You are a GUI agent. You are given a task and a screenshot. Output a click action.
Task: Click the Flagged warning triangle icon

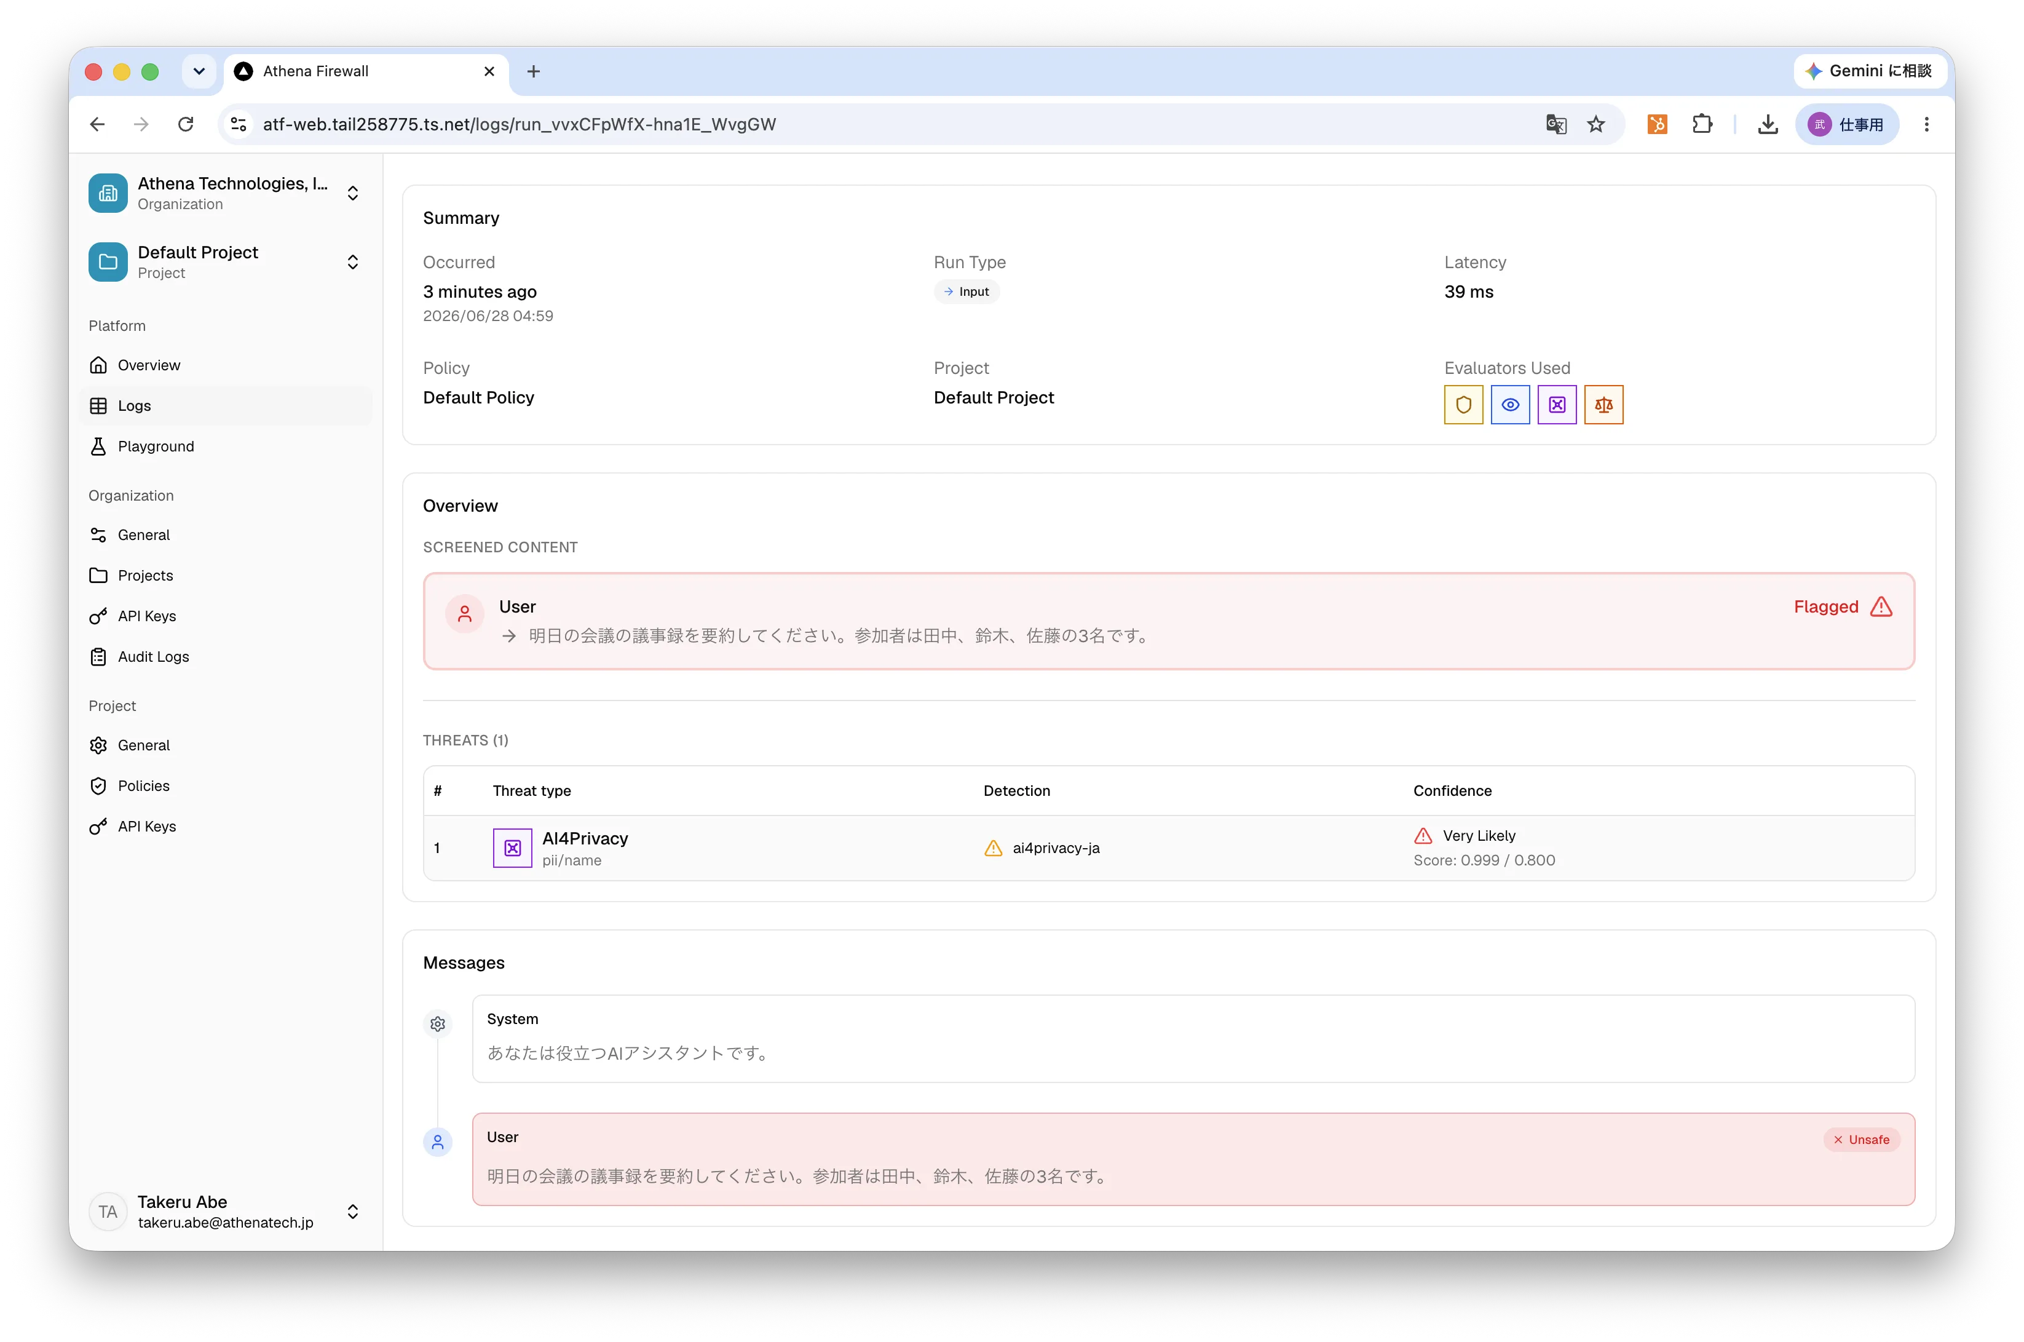click(x=1881, y=607)
